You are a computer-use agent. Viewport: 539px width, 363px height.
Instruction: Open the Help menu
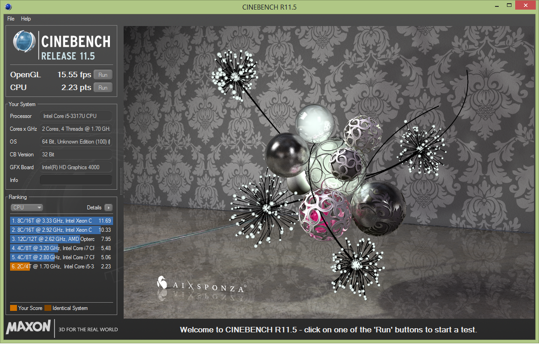[26, 19]
